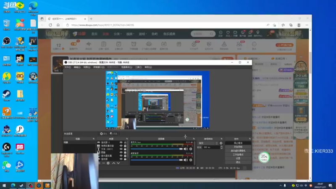Screen dimensions: 336x189
Task: Open microphone/Aux audio settings gear
Action: pyautogui.click(x=191, y=149)
